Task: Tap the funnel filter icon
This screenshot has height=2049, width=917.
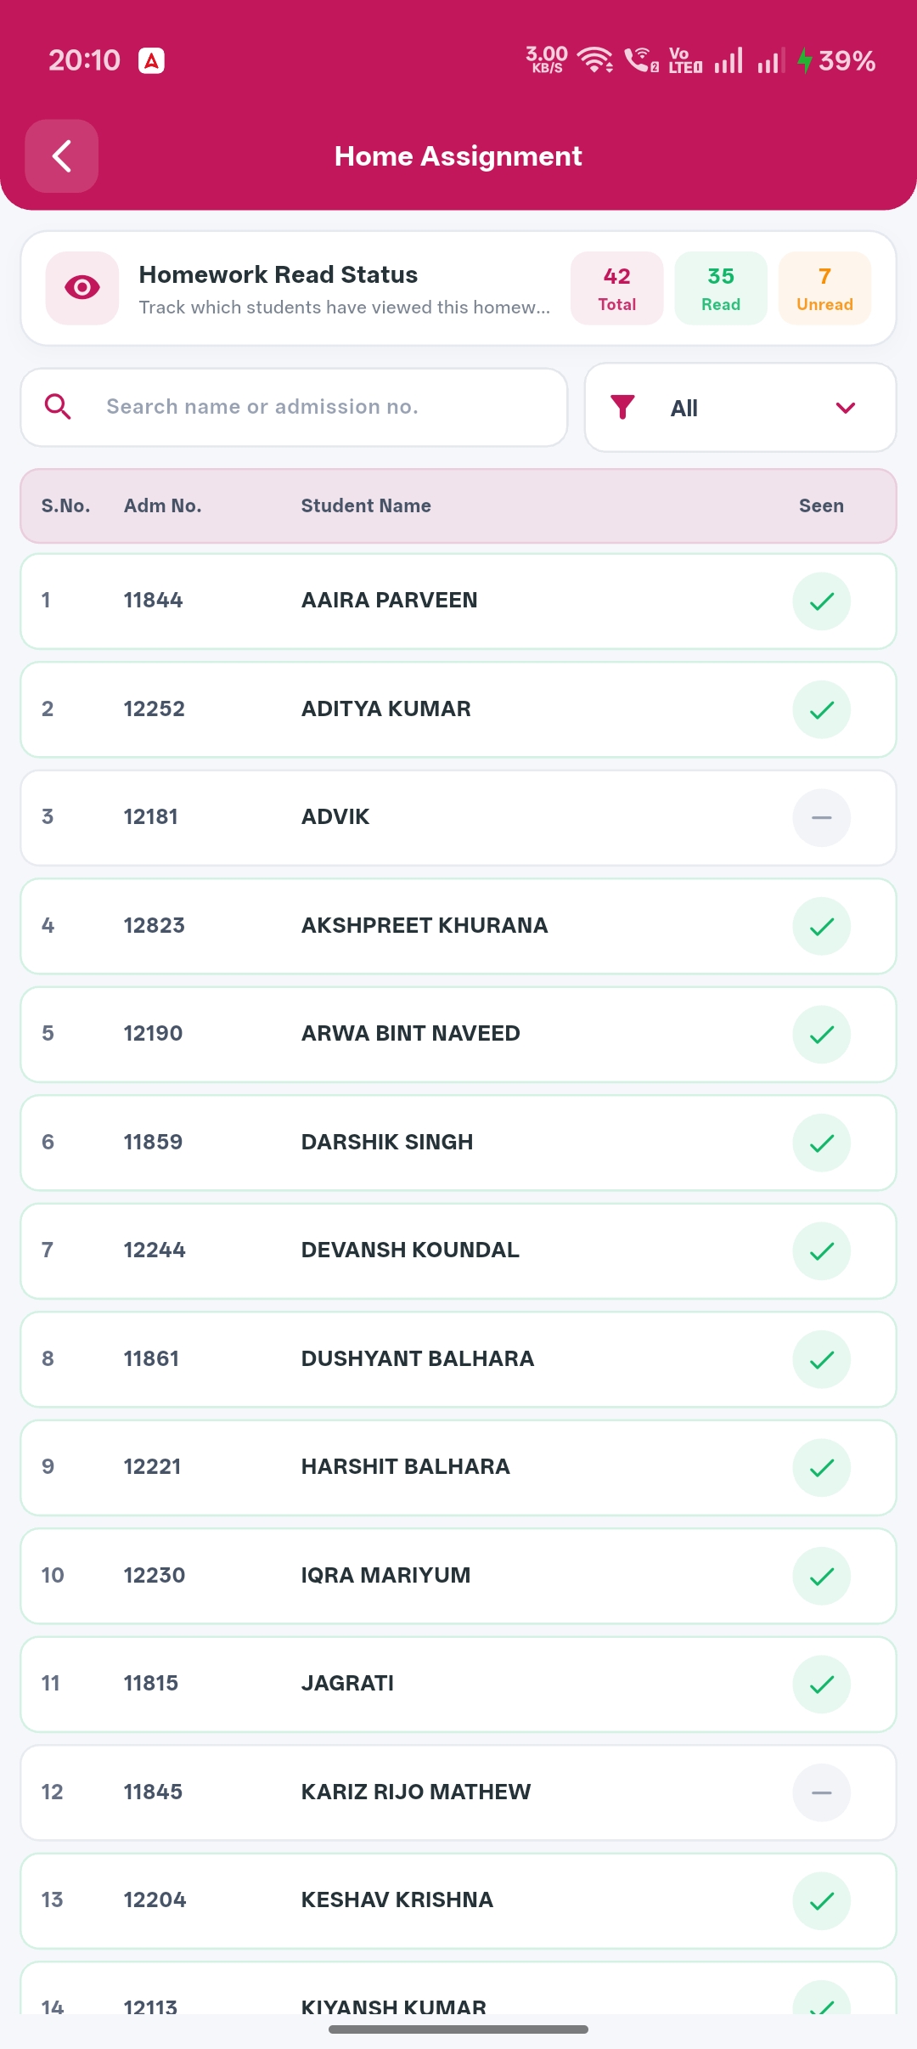Action: [623, 408]
